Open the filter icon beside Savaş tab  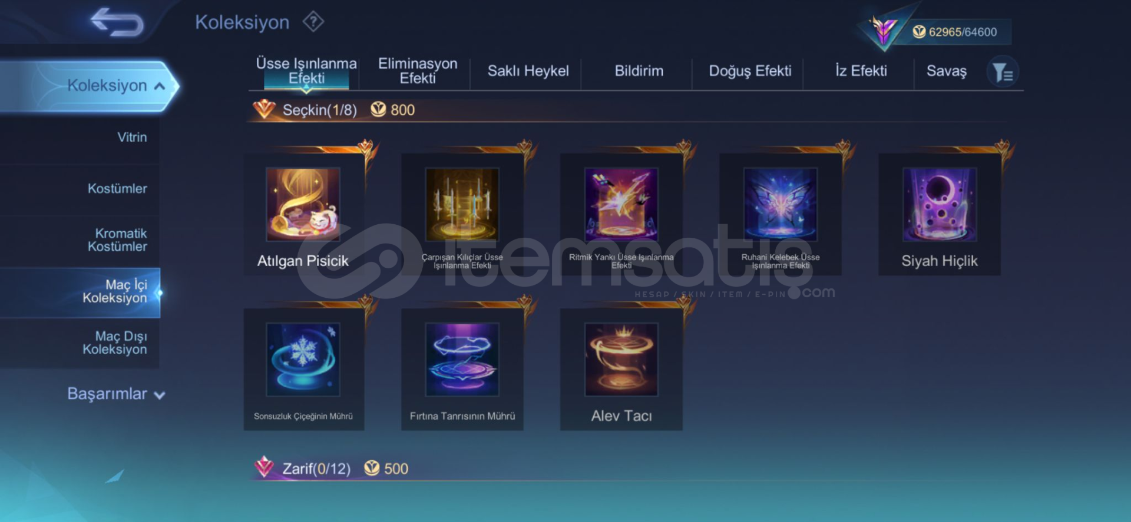point(1002,72)
